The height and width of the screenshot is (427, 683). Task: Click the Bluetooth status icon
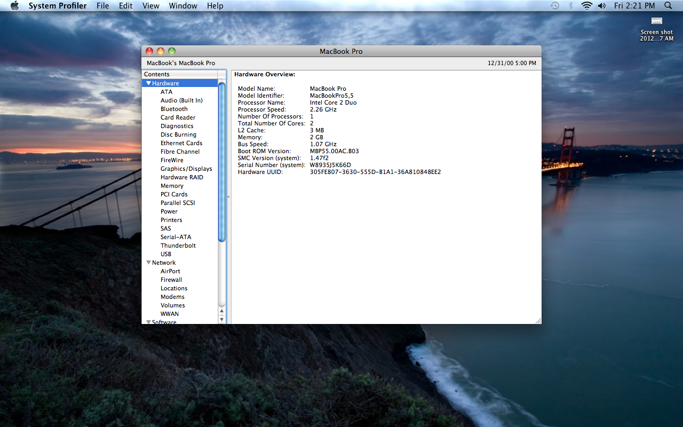pos(570,6)
